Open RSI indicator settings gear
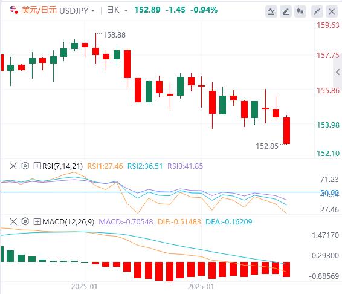Image resolution: width=342 pixels, height=294 pixels. (x=25, y=166)
